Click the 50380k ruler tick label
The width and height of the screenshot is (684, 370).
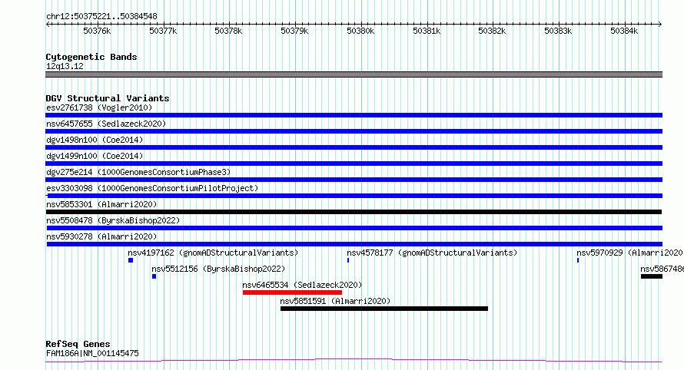[x=360, y=31]
